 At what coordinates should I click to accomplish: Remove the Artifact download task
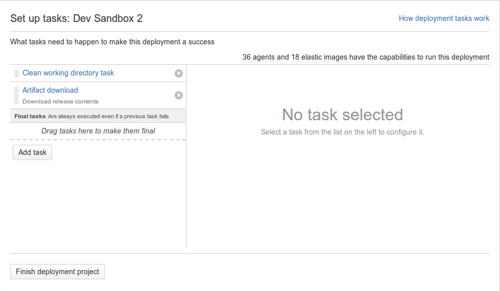click(x=179, y=95)
